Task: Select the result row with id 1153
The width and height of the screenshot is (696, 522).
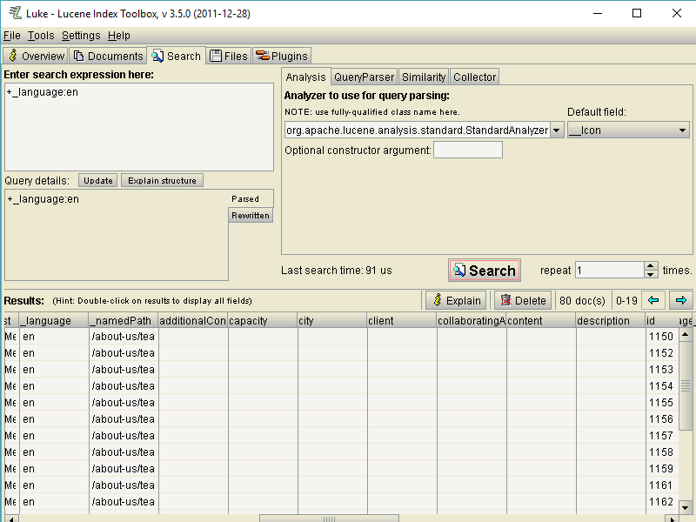Action: point(341,369)
